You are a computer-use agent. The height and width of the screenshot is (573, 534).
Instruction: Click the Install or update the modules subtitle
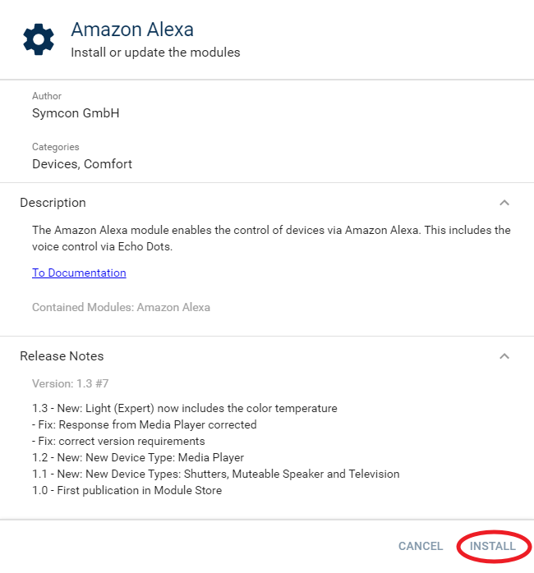point(155,53)
